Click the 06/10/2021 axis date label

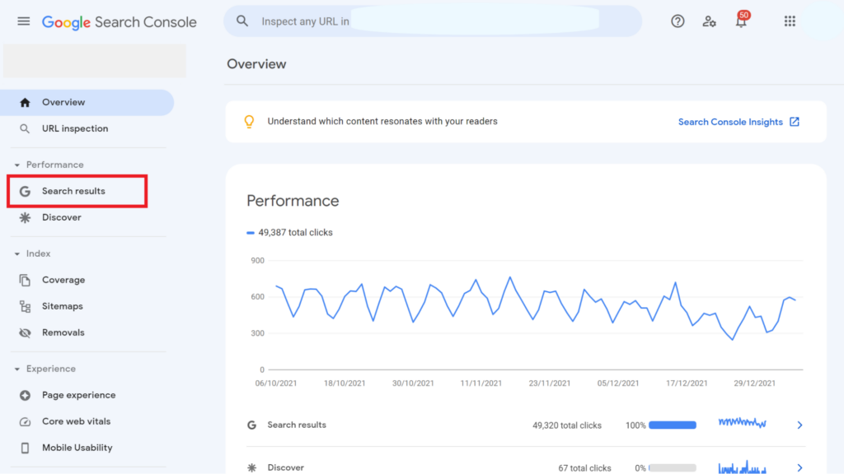(276, 383)
